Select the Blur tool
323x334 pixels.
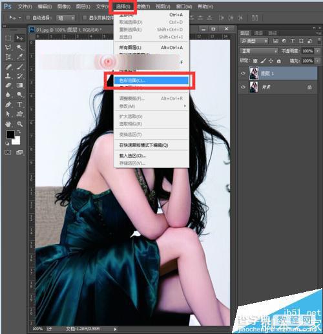(8, 94)
